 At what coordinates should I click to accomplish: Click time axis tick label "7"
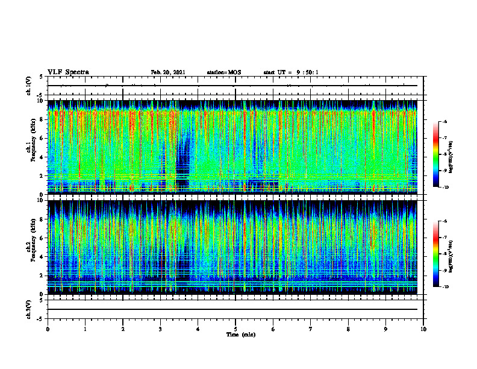(x=311, y=329)
